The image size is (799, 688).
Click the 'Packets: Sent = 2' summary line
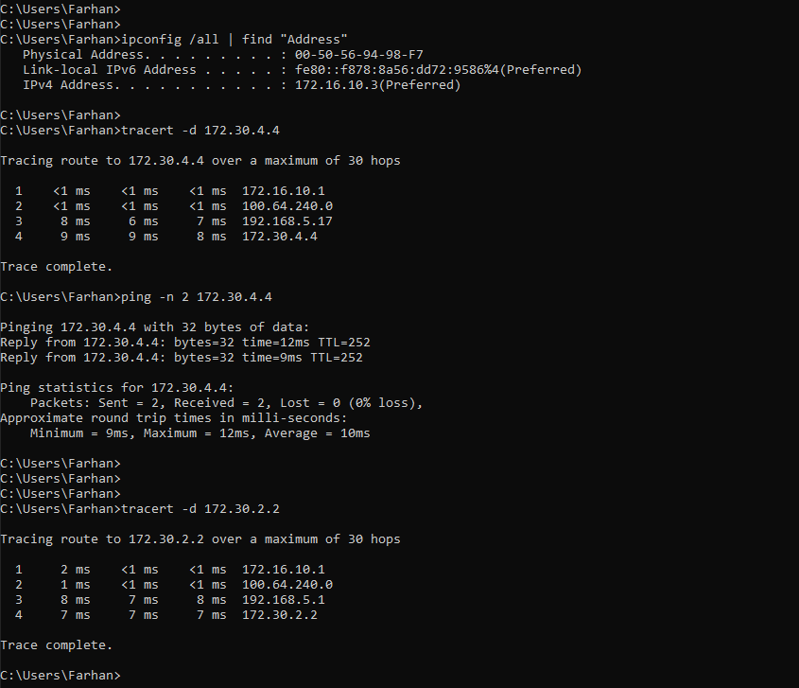click(226, 403)
